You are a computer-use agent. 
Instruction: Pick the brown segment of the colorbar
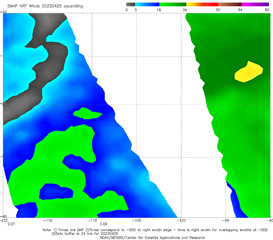coord(230,4)
